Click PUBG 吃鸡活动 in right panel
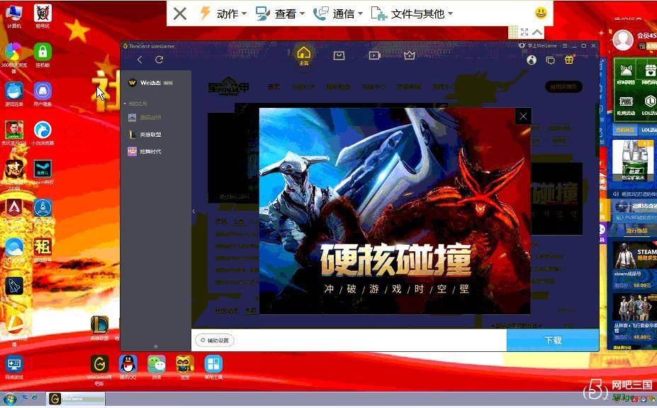This screenshot has height=408, width=657. click(626, 105)
